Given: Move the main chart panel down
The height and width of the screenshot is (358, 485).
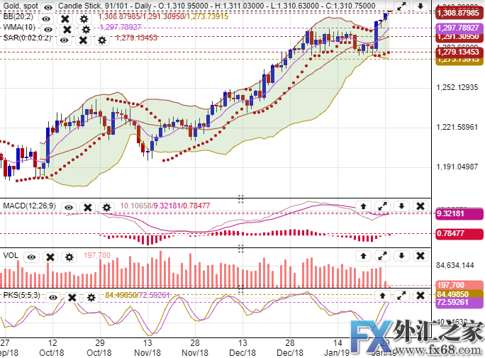Looking at the screenshot, I should tap(420, 7).
